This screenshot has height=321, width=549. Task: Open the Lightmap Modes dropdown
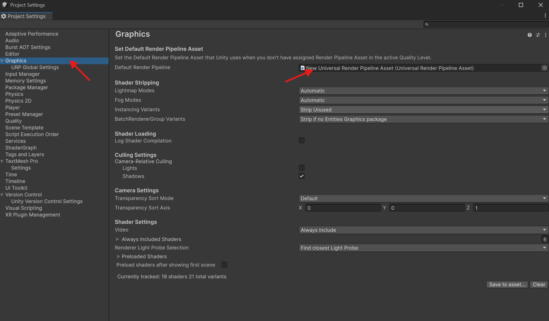(423, 91)
